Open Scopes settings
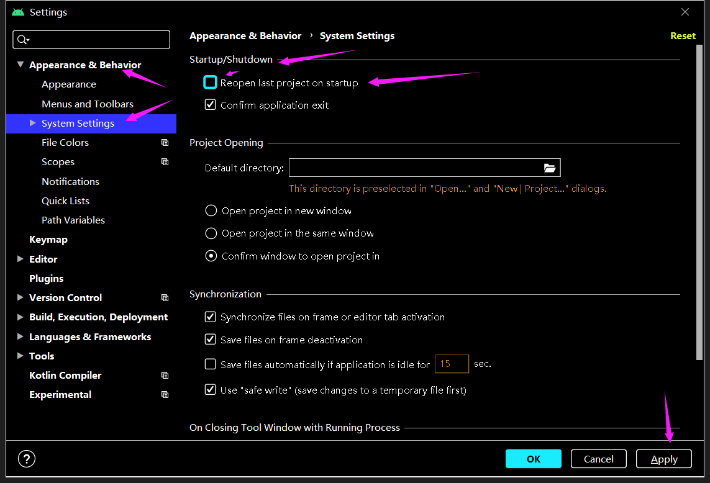 click(58, 162)
